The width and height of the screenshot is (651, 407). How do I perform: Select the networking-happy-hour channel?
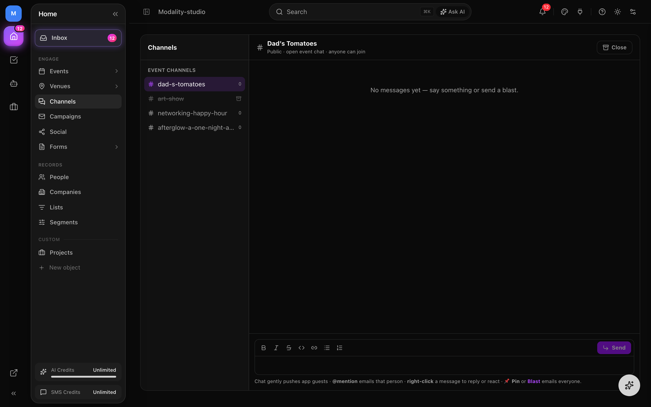(x=194, y=113)
